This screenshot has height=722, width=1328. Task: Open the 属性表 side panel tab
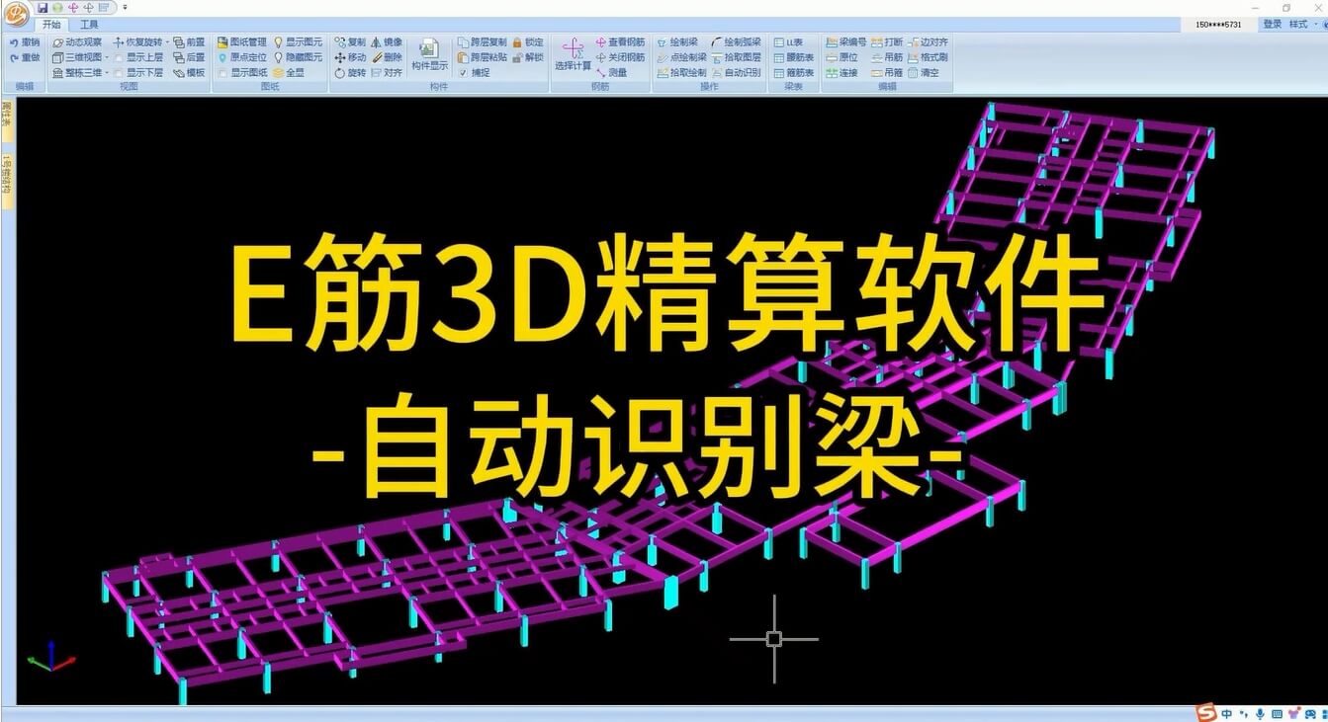click(7, 115)
